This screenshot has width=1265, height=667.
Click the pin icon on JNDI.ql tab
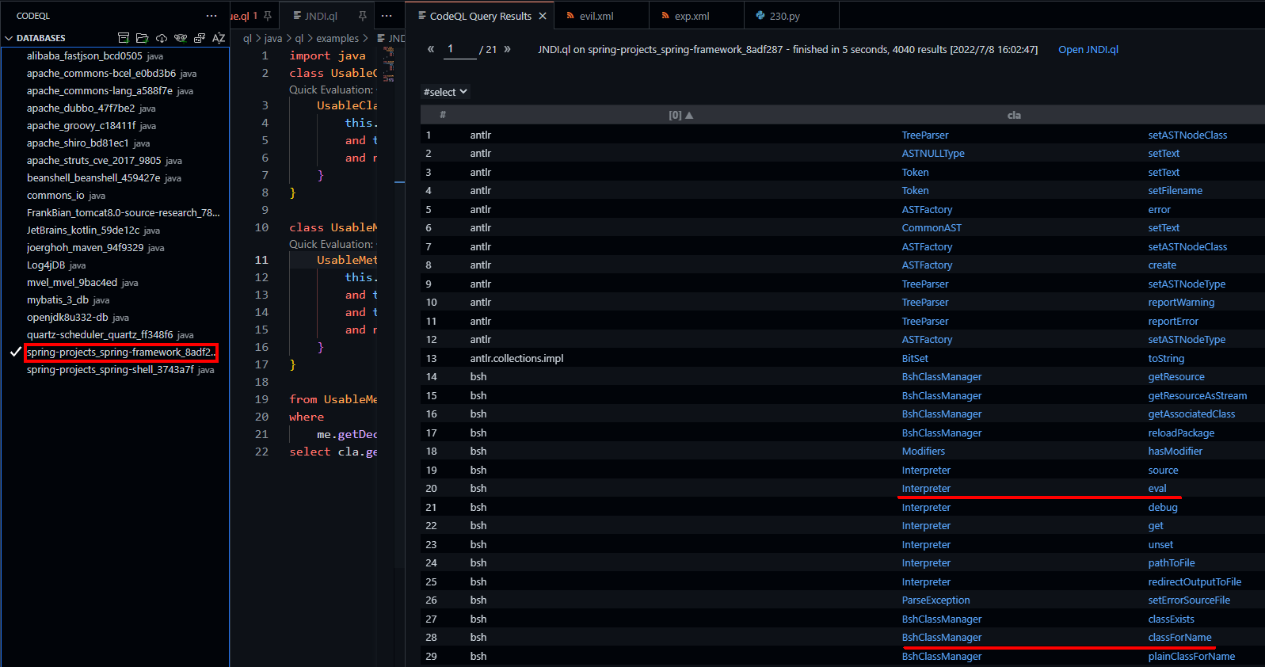point(362,16)
